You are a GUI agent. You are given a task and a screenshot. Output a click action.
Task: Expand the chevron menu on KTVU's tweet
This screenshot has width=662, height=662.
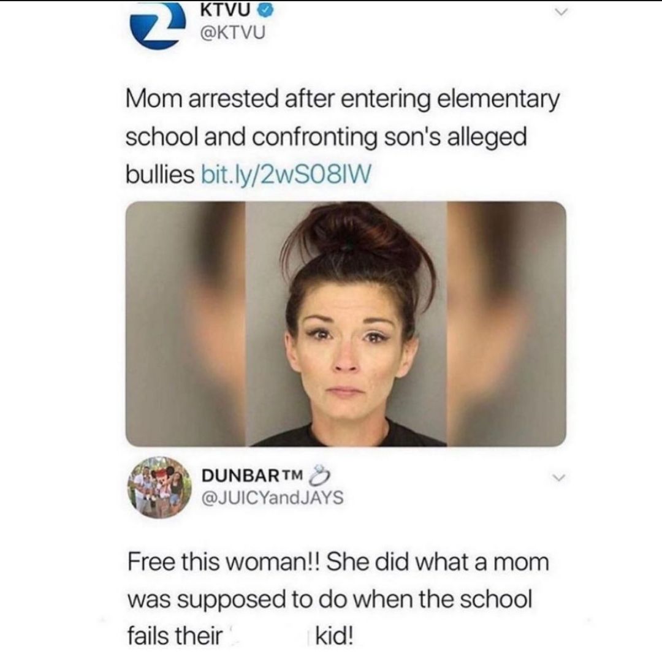pyautogui.click(x=560, y=13)
